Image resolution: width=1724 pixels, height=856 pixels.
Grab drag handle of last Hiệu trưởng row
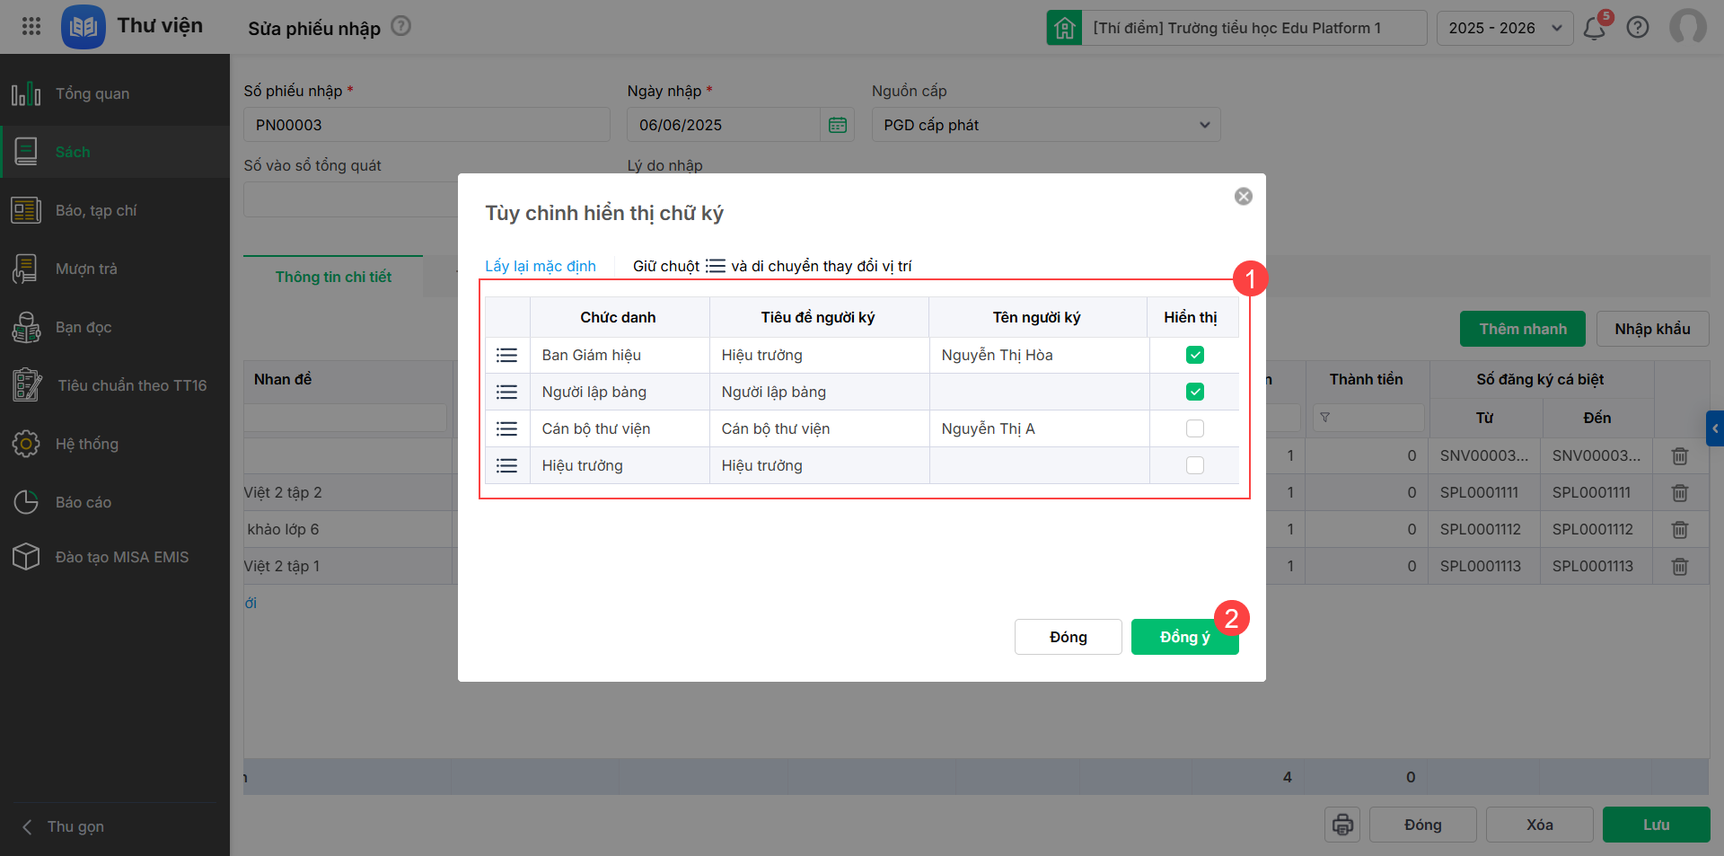point(507,466)
